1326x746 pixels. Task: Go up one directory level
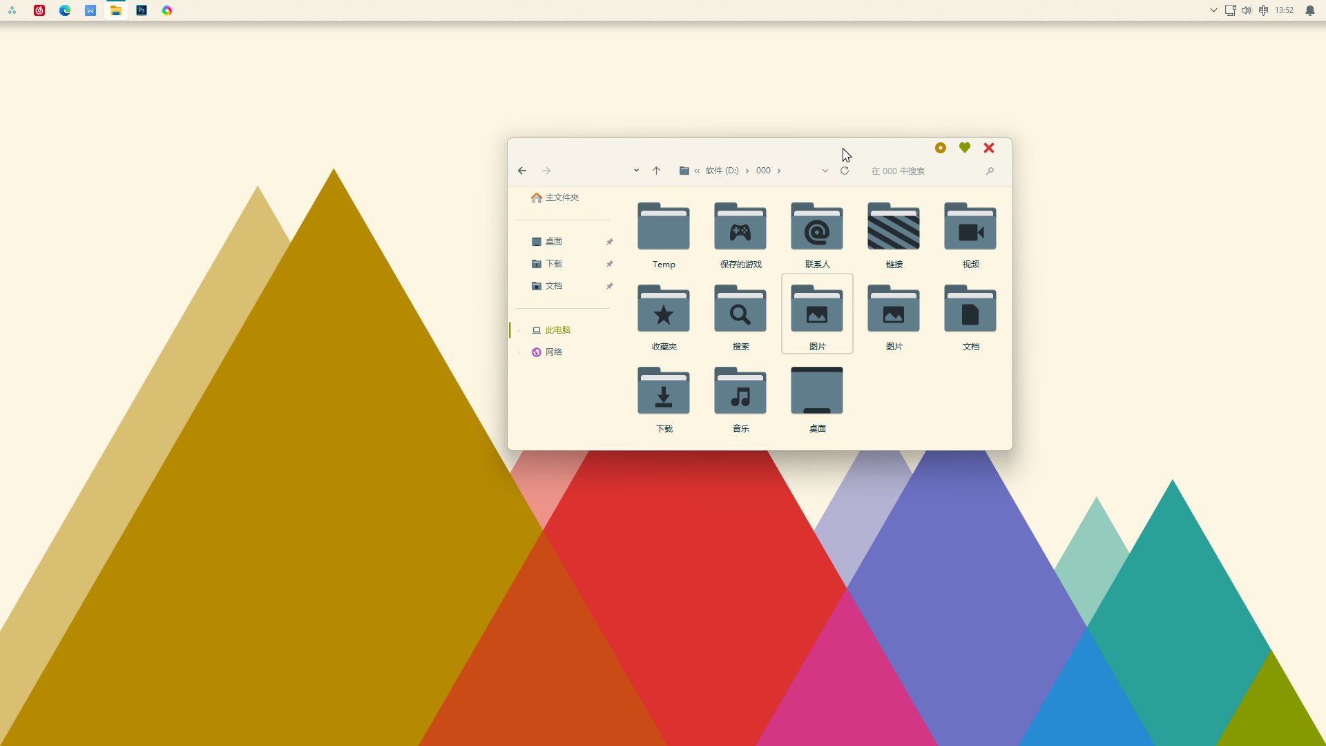click(656, 171)
